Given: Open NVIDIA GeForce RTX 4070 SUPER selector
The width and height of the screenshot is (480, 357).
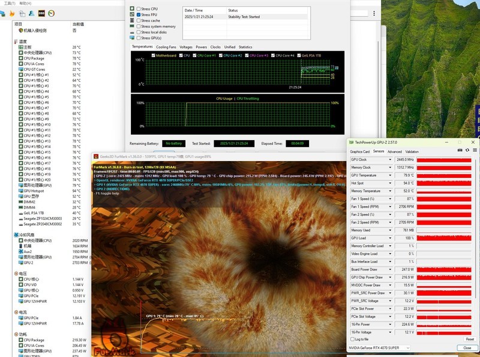Looking at the screenshot, I should pos(379,347).
